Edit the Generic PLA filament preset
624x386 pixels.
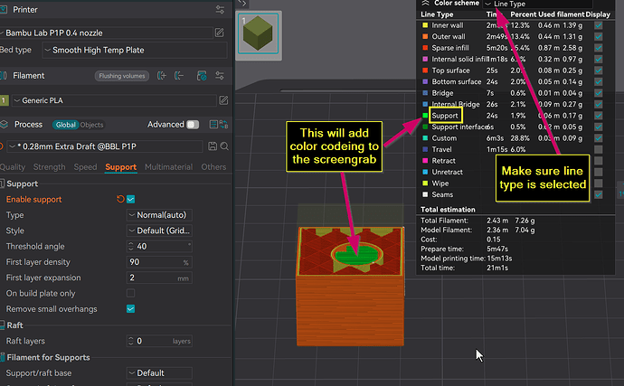(223, 100)
